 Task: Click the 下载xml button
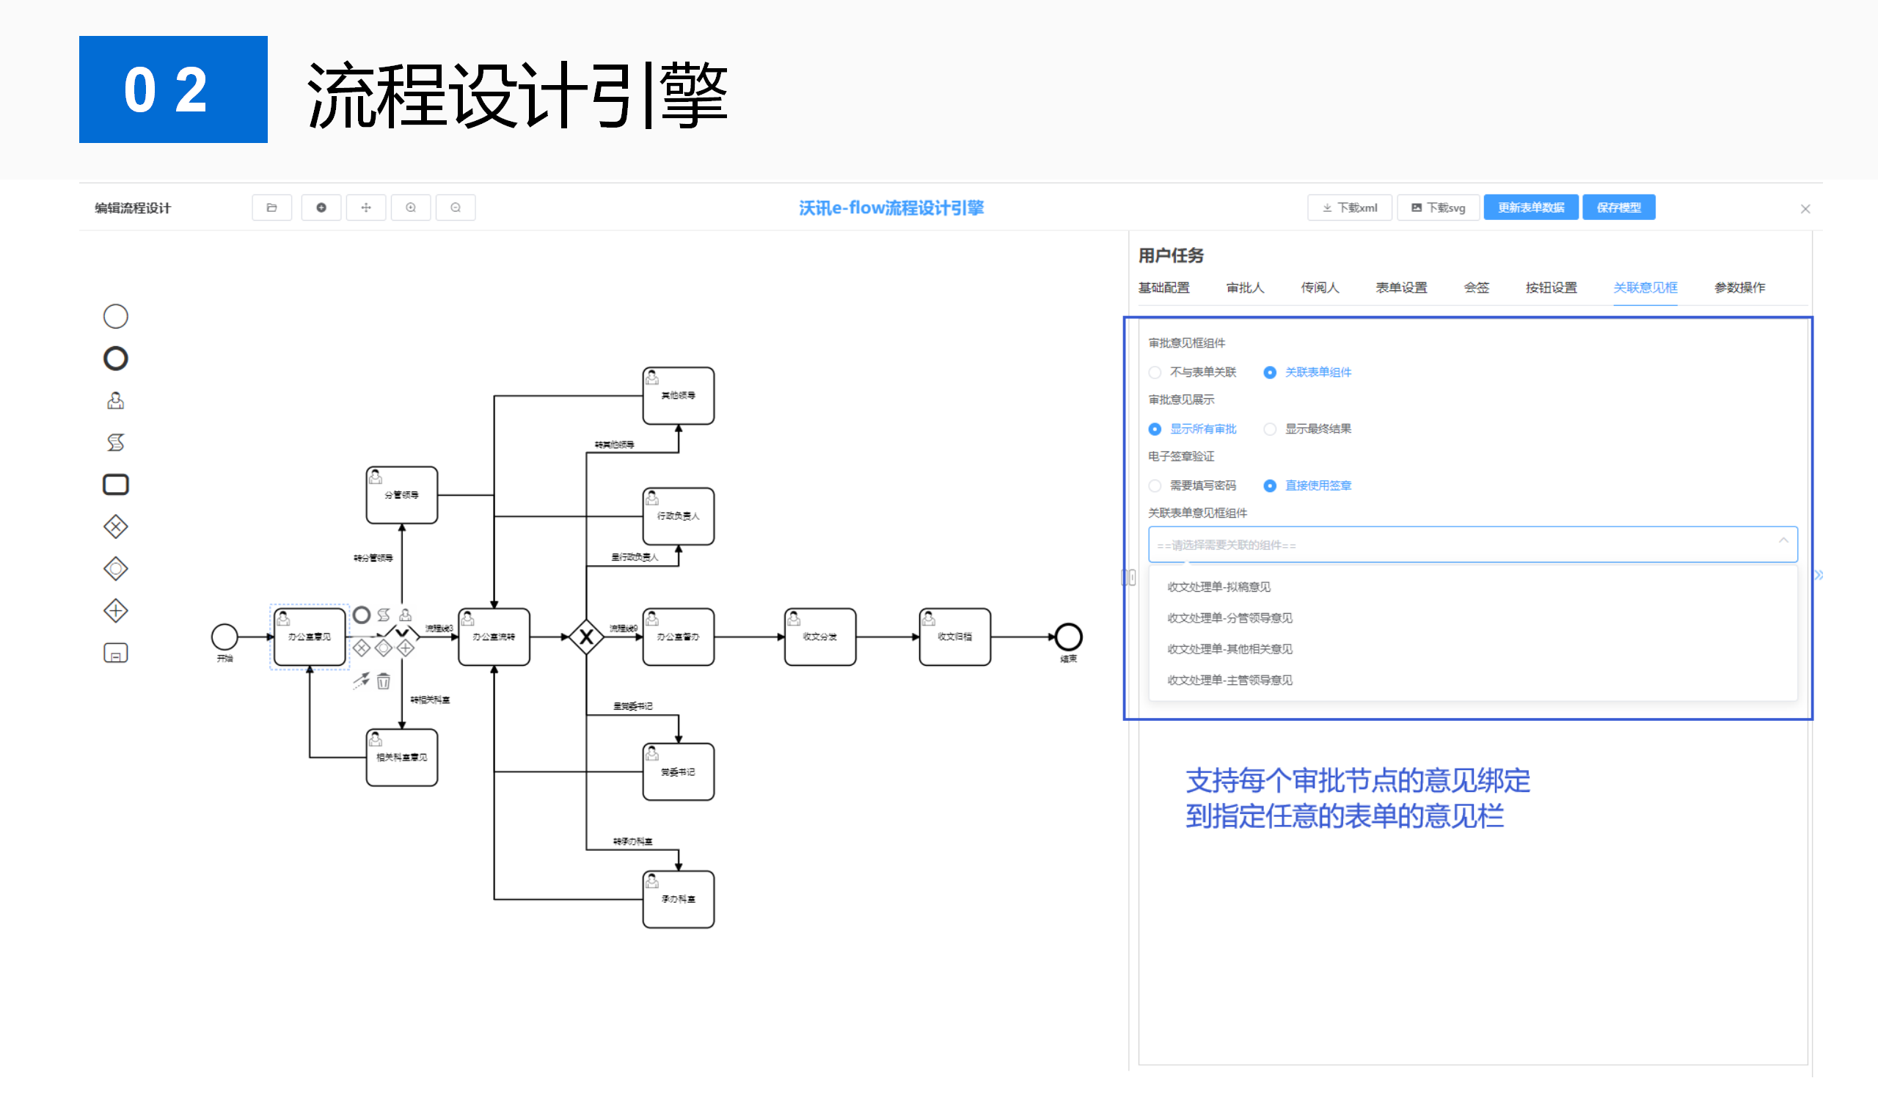point(1349,208)
